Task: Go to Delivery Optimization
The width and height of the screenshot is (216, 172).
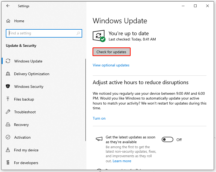Action: tap(32, 74)
